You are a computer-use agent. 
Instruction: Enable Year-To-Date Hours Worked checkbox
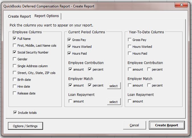point(130,47)
